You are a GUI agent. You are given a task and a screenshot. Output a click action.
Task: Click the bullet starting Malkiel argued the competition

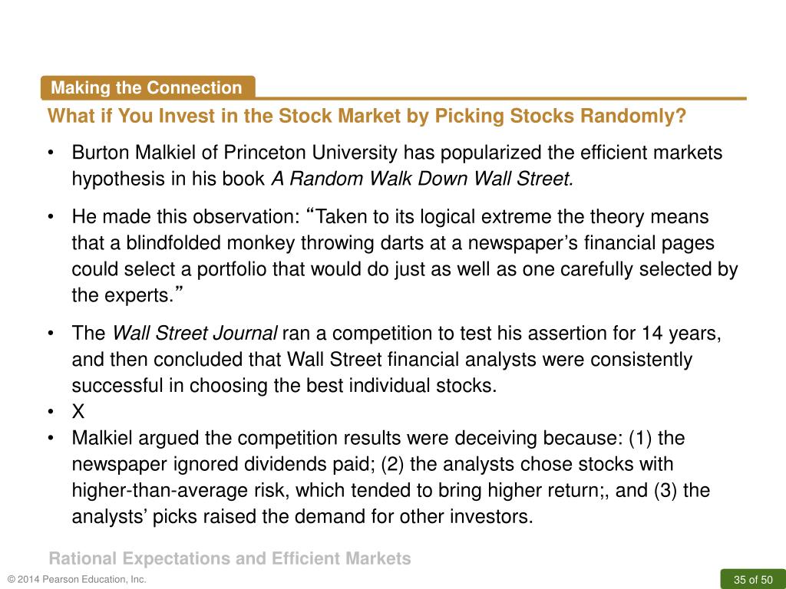pos(391,477)
